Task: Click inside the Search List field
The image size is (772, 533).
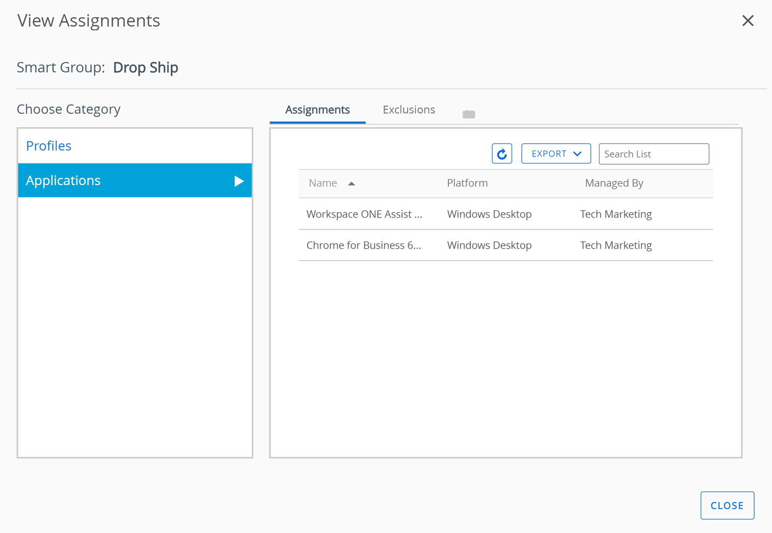Action: (x=654, y=154)
